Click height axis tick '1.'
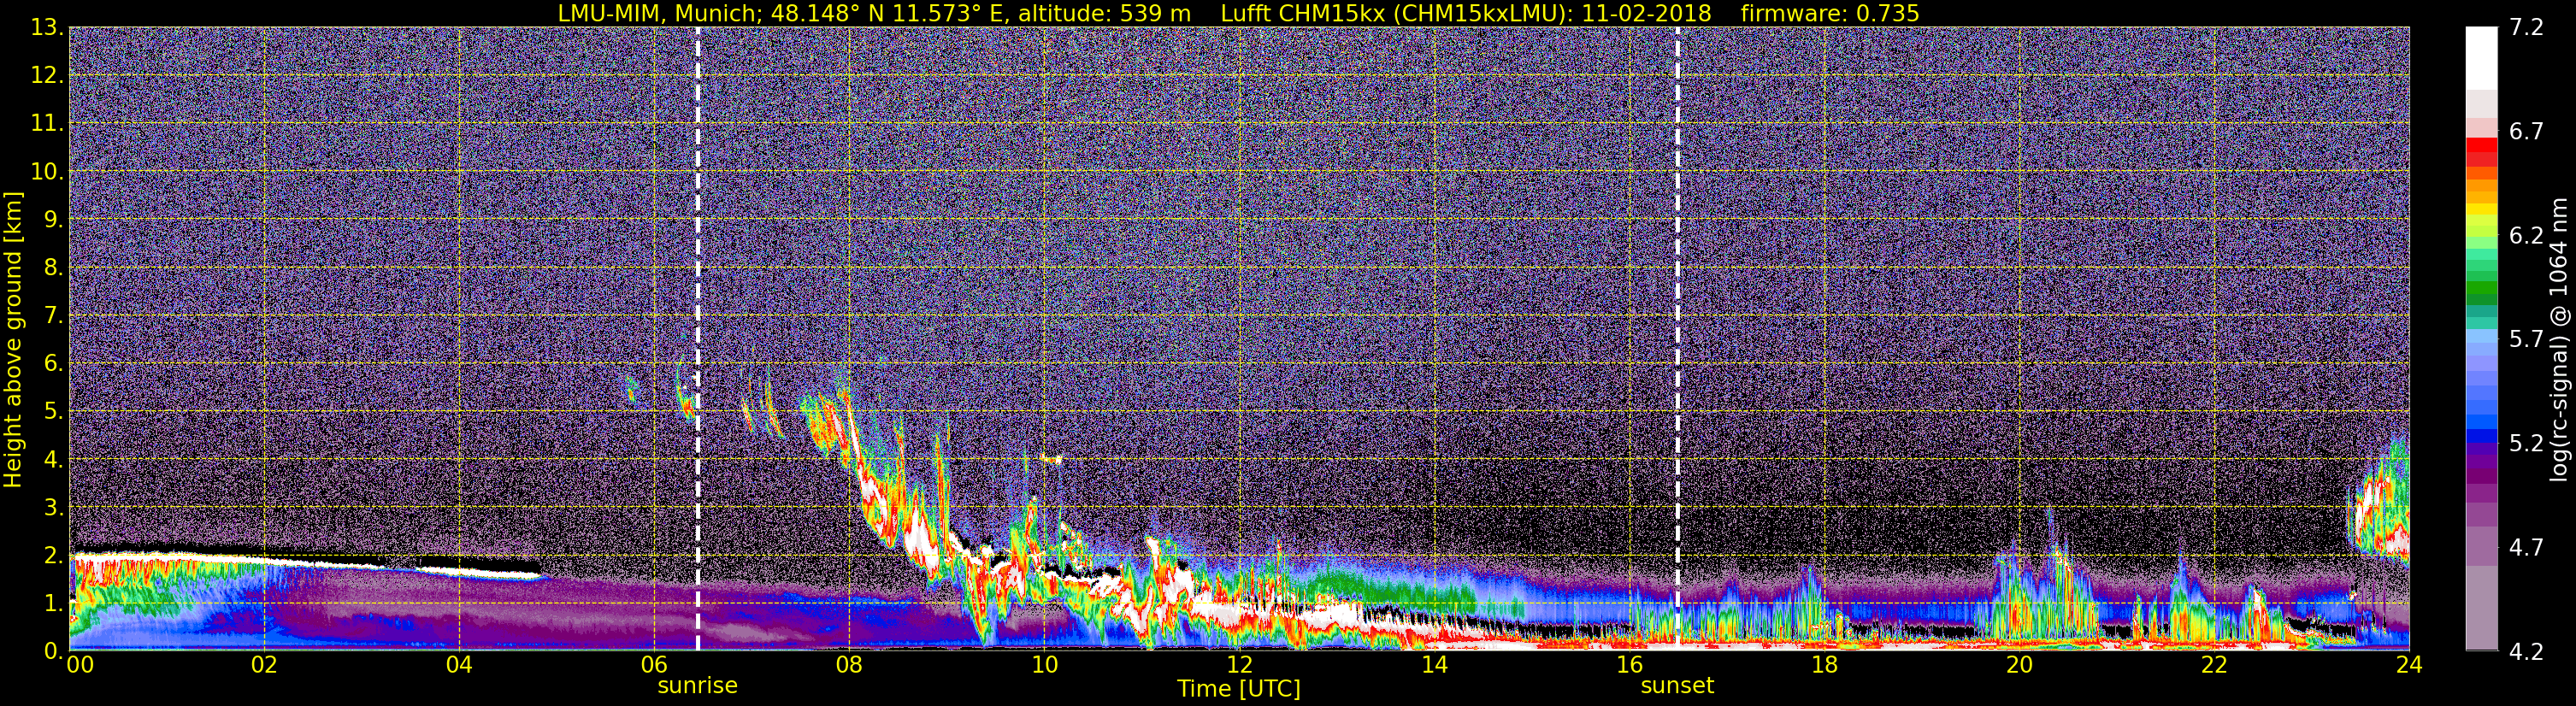 point(54,603)
